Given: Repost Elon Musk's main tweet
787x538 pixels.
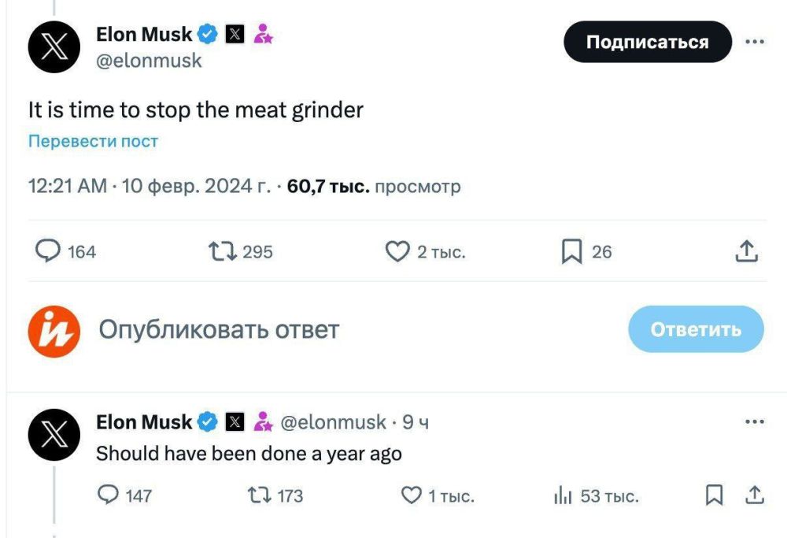Looking at the screenshot, I should tap(223, 252).
